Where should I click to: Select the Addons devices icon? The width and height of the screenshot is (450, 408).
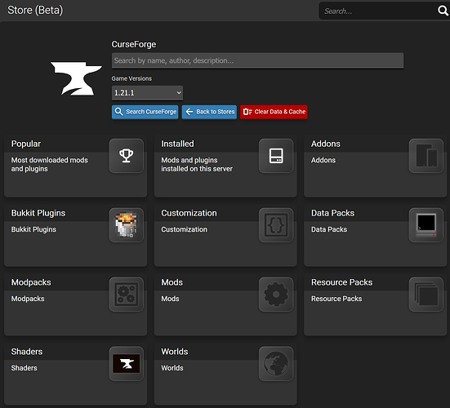[426, 156]
